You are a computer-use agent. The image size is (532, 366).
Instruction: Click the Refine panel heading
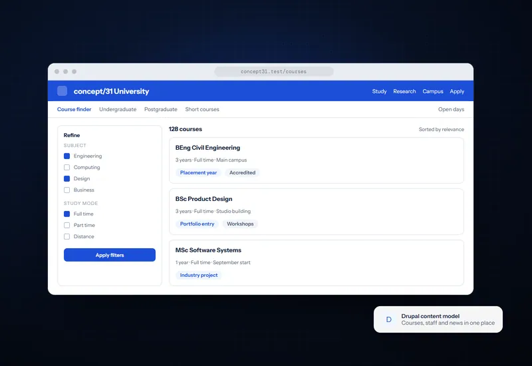coord(72,135)
